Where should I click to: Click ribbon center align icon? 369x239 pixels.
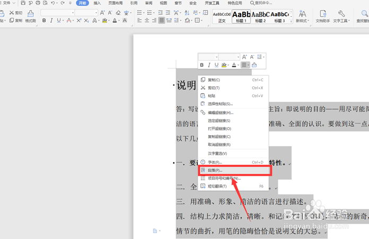pos(147,21)
